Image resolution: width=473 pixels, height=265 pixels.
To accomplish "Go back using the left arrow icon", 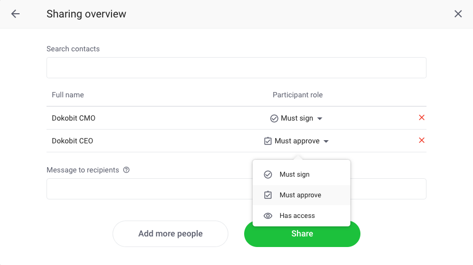I will click(15, 14).
